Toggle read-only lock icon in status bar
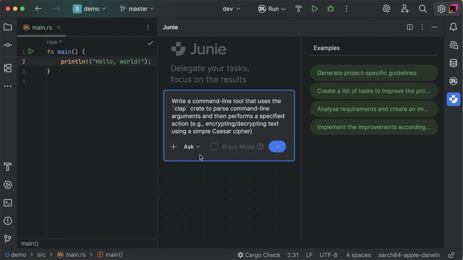 tap(451, 255)
